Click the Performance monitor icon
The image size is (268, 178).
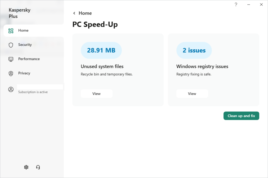(x=11, y=59)
